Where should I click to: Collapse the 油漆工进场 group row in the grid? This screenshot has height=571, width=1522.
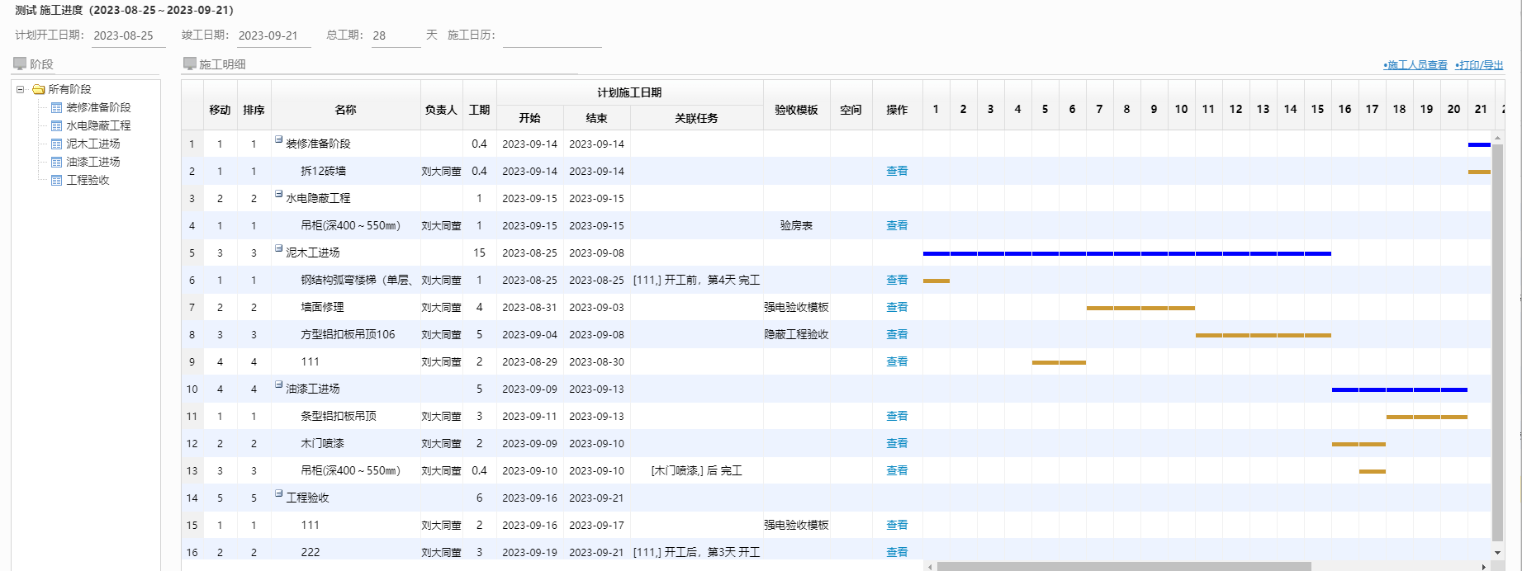pyautogui.click(x=278, y=385)
